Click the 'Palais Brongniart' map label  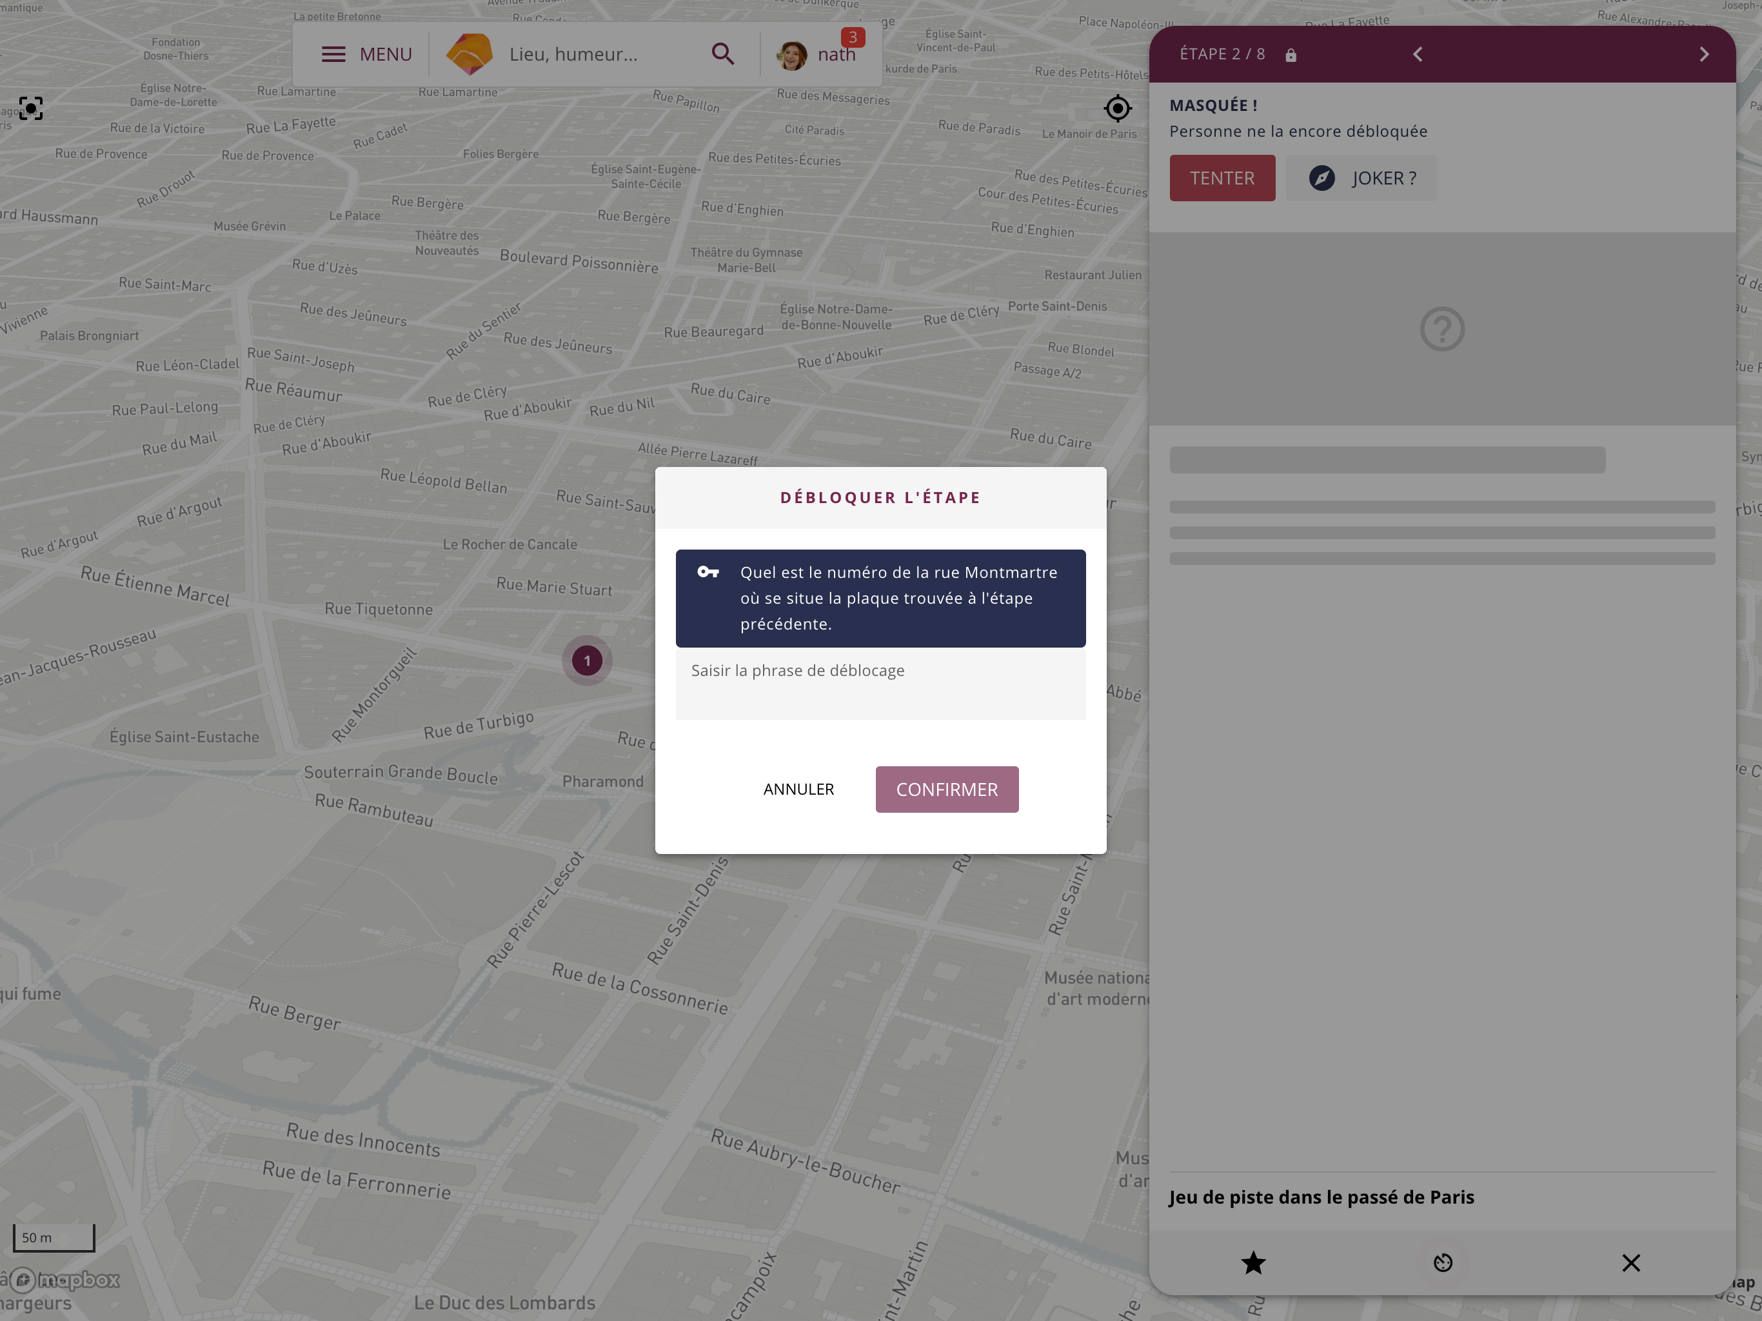click(x=89, y=335)
